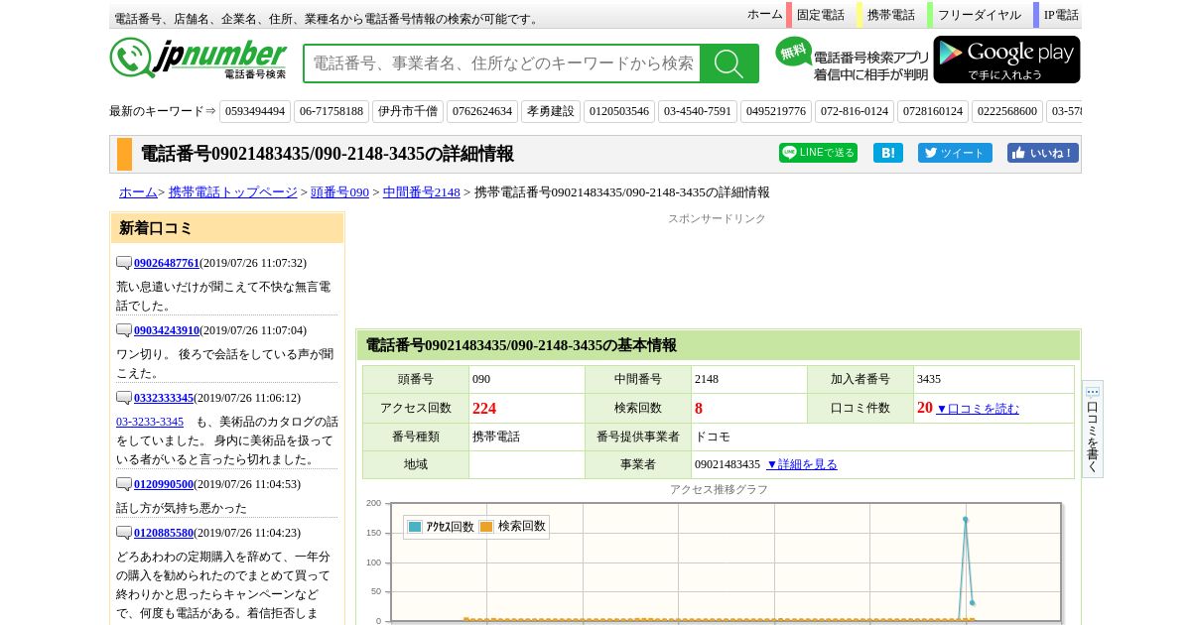Open the 固定電話 menu item

820,15
